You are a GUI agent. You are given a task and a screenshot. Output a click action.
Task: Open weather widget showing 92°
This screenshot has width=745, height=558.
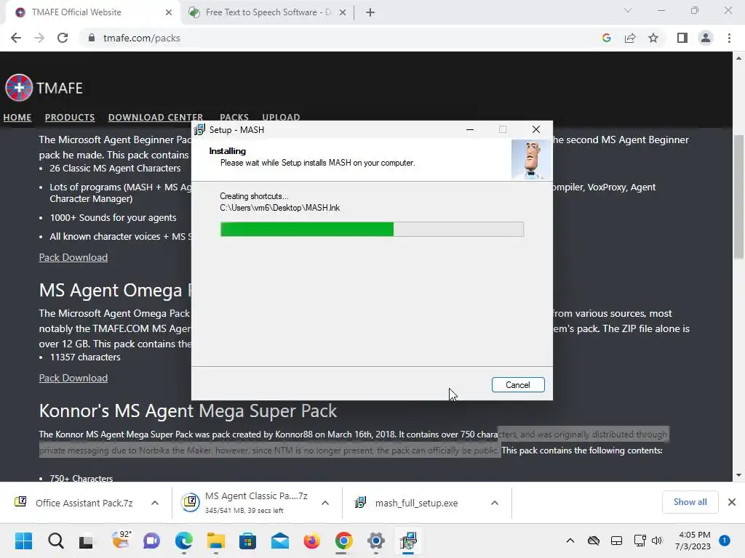point(121,540)
